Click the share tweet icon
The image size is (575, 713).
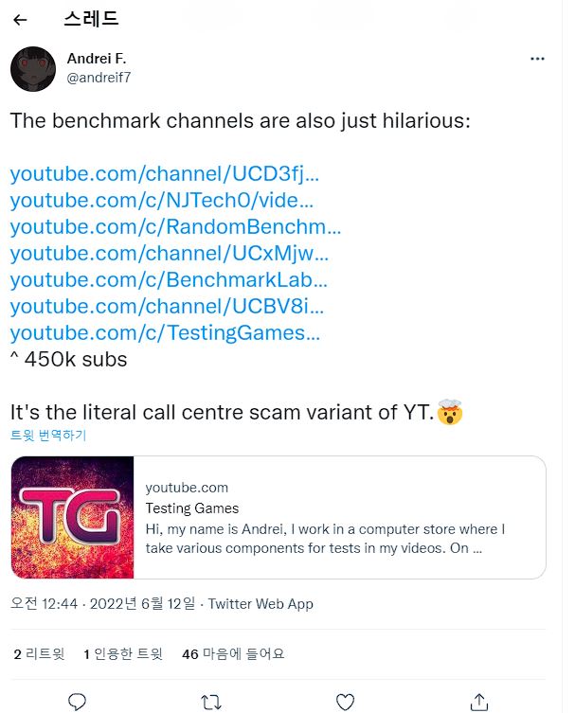coord(480,701)
